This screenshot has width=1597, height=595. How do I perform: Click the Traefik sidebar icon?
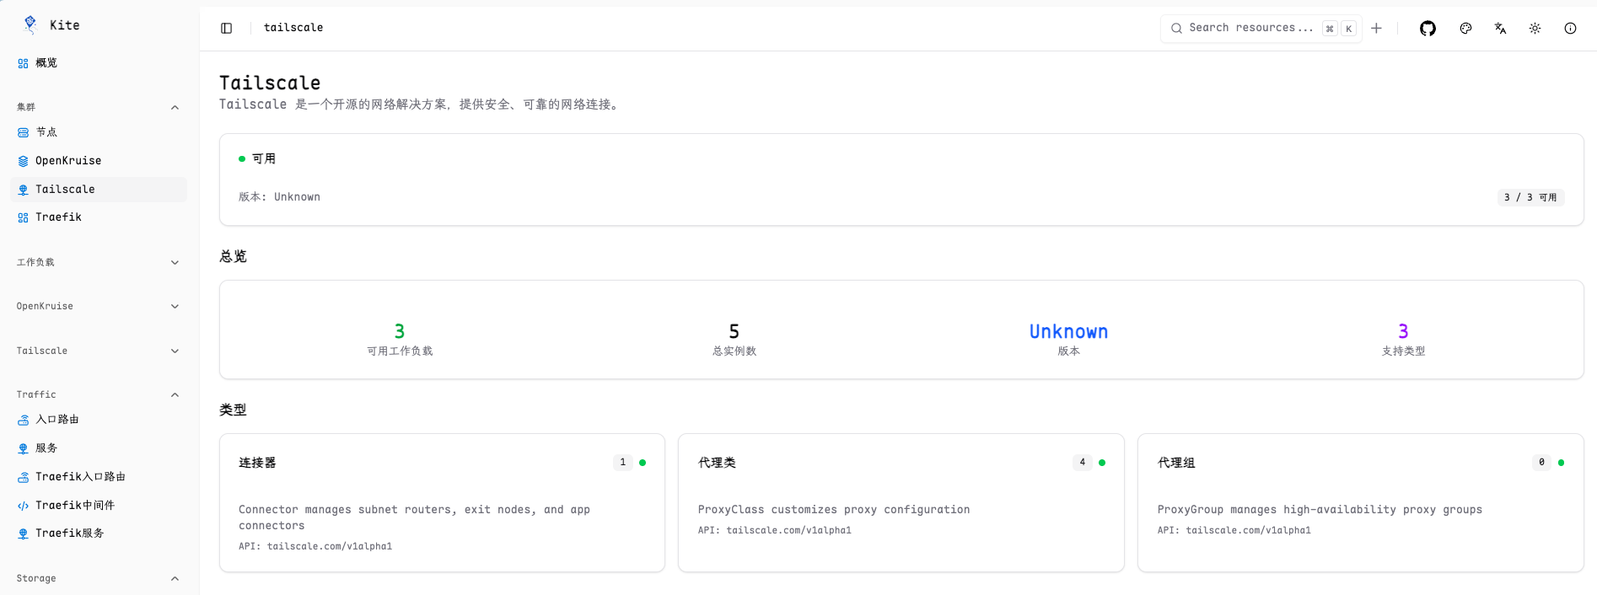coord(23,217)
